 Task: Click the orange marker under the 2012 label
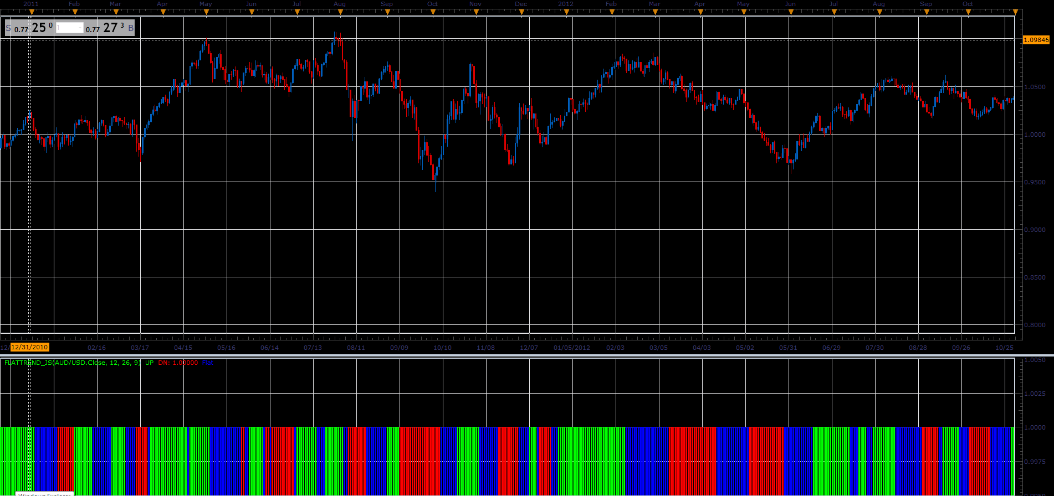click(567, 12)
